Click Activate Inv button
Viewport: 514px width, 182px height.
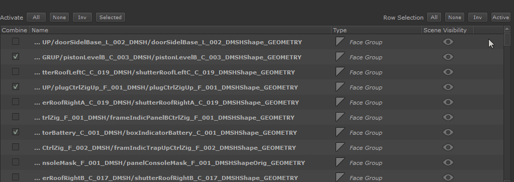[82, 18]
